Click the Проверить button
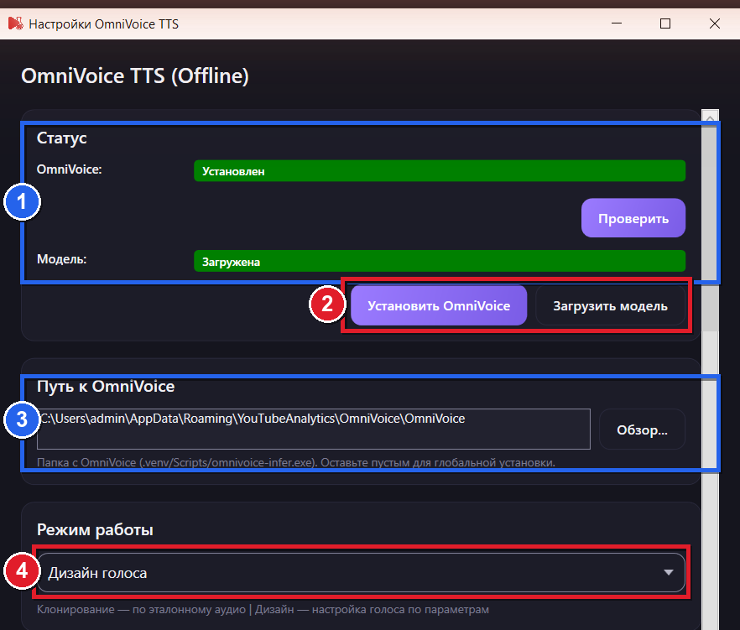This screenshot has width=740, height=630. [633, 218]
